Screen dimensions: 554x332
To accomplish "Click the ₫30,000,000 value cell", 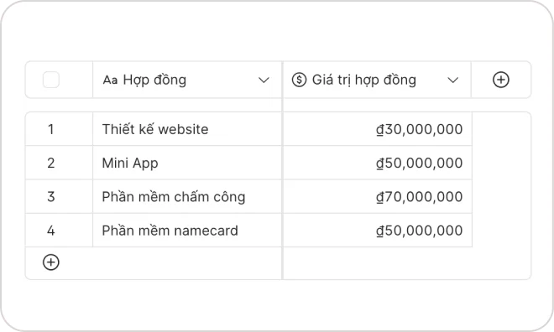I will click(378, 129).
